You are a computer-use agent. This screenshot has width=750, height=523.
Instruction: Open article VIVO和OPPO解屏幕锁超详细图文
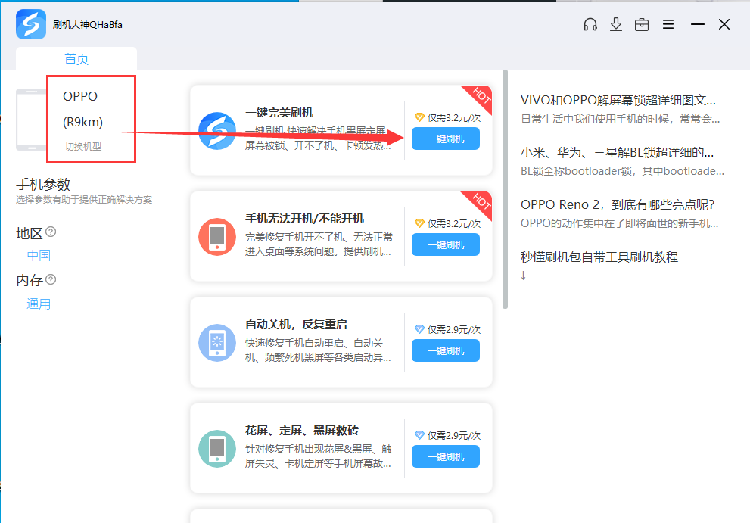coord(618,100)
